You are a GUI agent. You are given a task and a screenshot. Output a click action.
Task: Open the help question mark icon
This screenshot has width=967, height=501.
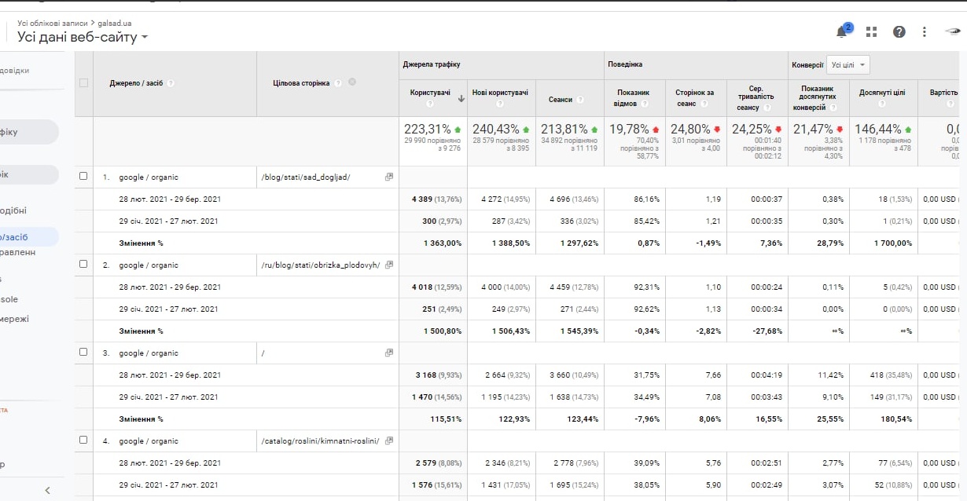point(899,32)
